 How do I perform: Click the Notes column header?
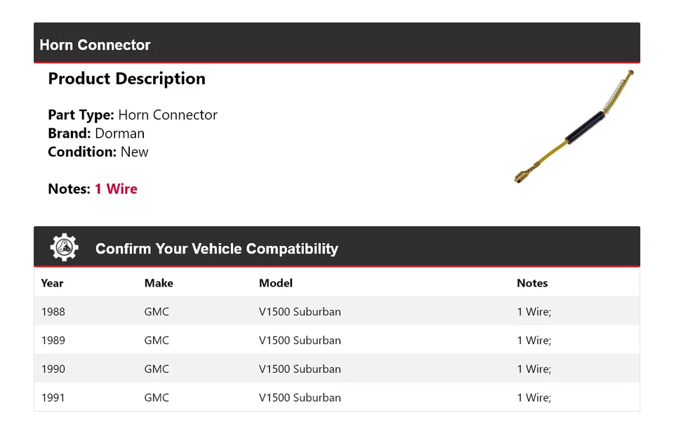pyautogui.click(x=532, y=283)
